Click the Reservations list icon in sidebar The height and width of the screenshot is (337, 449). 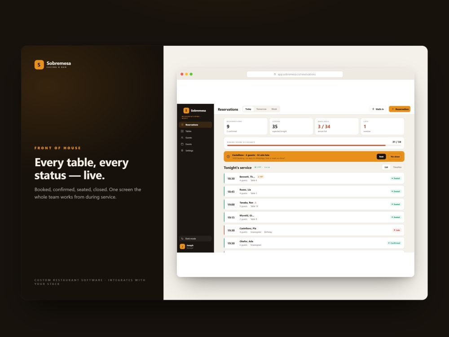click(182, 124)
